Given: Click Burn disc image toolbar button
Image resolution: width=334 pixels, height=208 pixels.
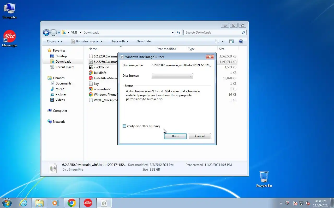Looking at the screenshot, I should [x=85, y=41].
